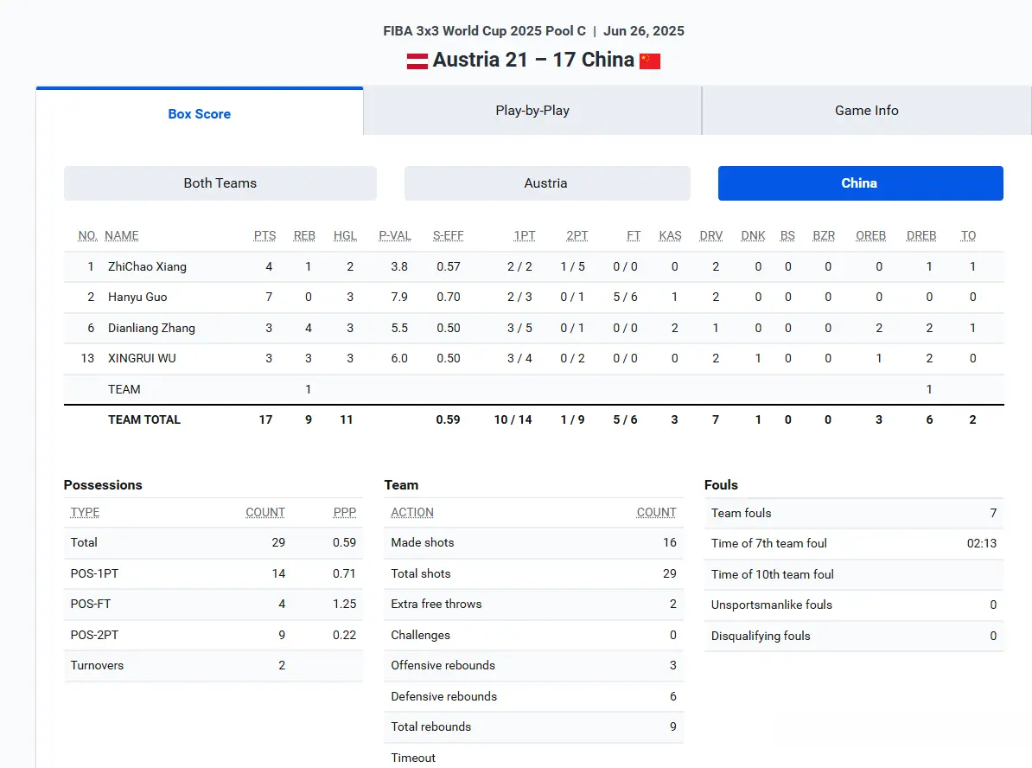Click the S-EFF column header
Image resolution: width=1032 pixels, height=768 pixels.
(449, 236)
